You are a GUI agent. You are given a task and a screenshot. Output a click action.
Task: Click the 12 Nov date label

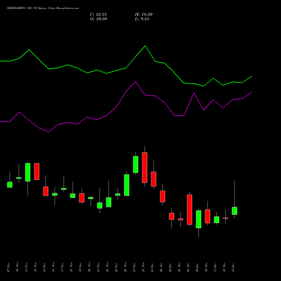point(35,267)
